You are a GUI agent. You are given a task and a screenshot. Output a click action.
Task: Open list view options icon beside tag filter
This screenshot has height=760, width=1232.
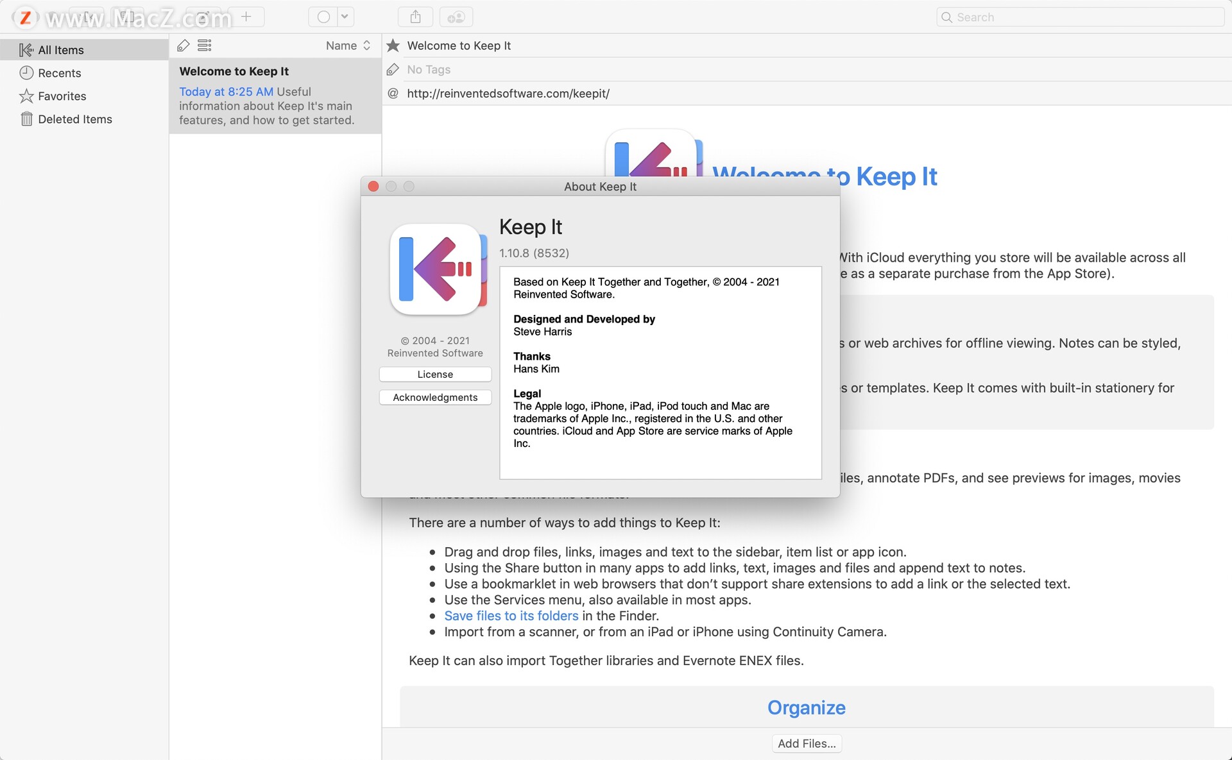pyautogui.click(x=205, y=46)
